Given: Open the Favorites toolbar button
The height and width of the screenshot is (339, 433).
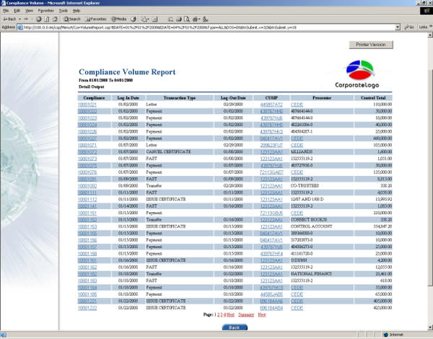Looking at the screenshot, I should coord(96,19).
